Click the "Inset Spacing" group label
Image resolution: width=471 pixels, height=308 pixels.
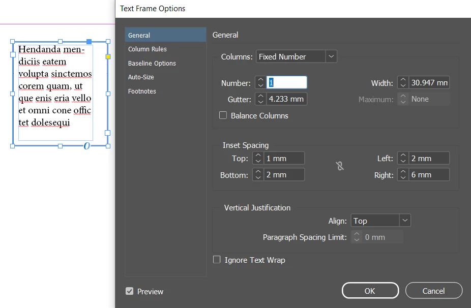click(246, 145)
